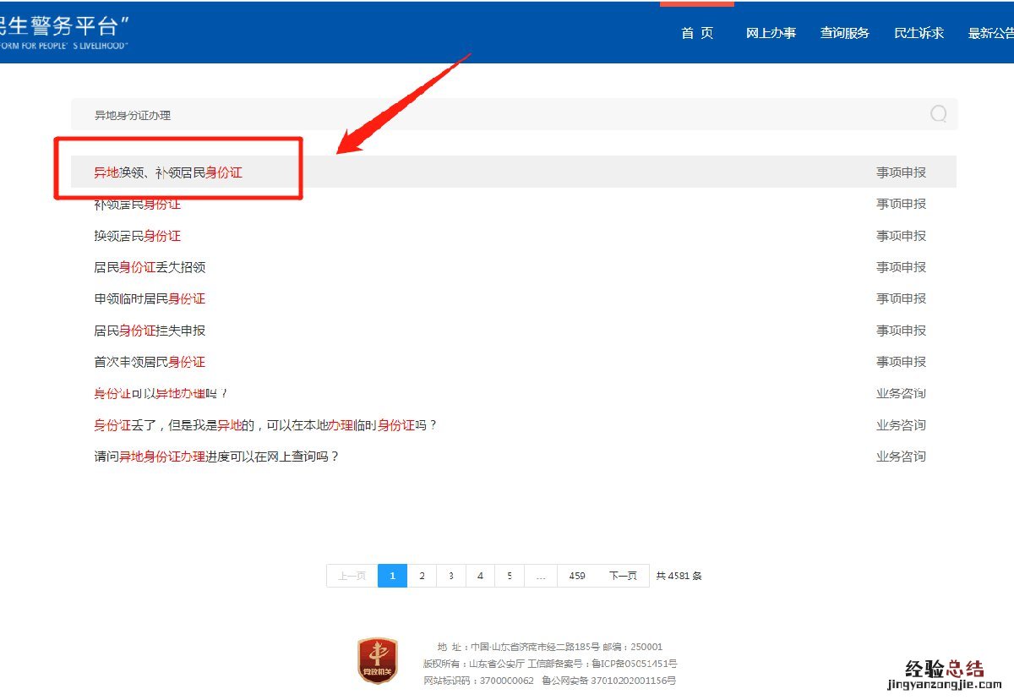This screenshot has width=1014, height=700.
Task: Click the 申领临时居民身份证 result
Action: coord(150,298)
